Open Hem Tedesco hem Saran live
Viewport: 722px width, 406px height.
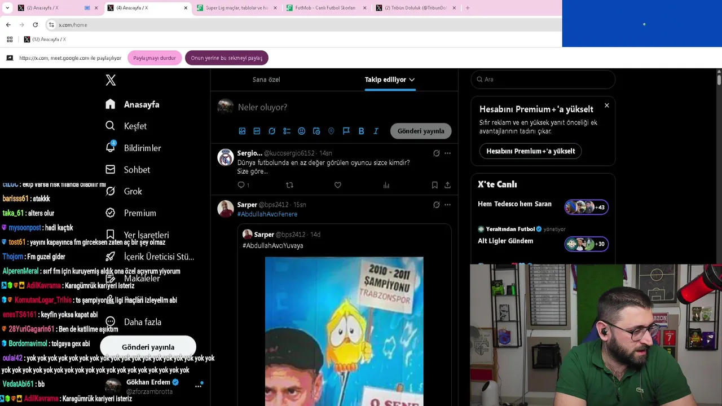pyautogui.click(x=543, y=206)
